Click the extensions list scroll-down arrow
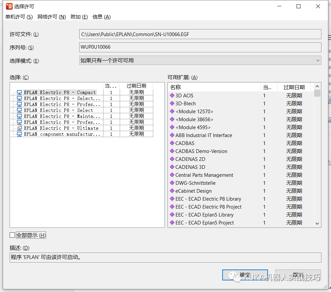This screenshot has height=292, width=331. (317, 223)
